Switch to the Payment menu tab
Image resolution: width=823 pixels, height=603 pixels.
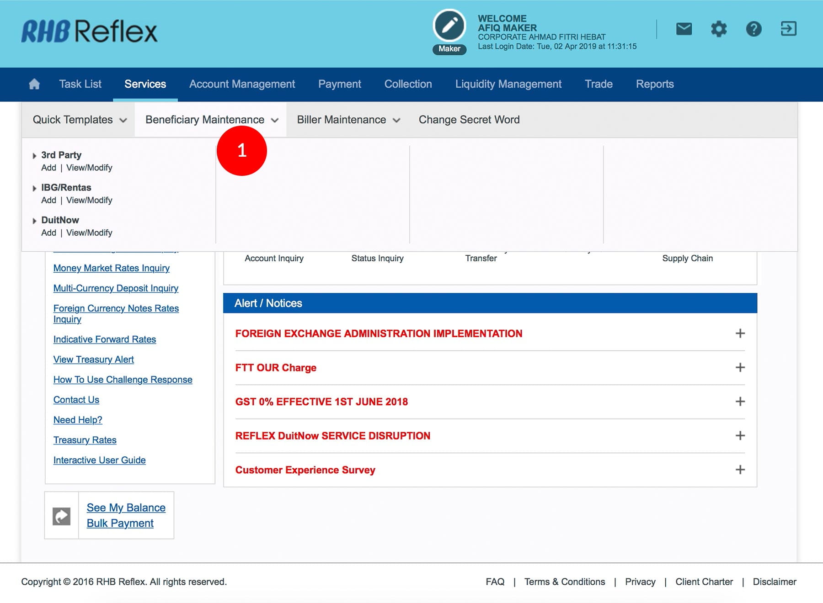339,84
